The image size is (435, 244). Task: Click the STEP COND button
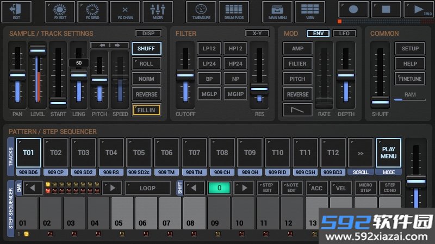point(389,188)
